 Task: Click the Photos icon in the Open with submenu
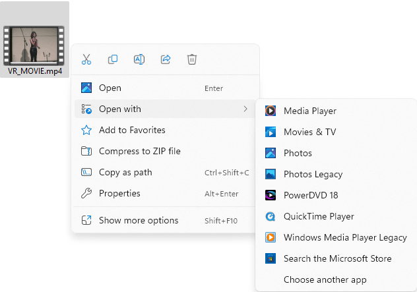271,153
